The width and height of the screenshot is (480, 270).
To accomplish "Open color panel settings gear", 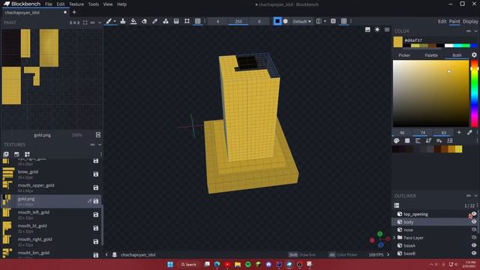I will tap(474, 55).
